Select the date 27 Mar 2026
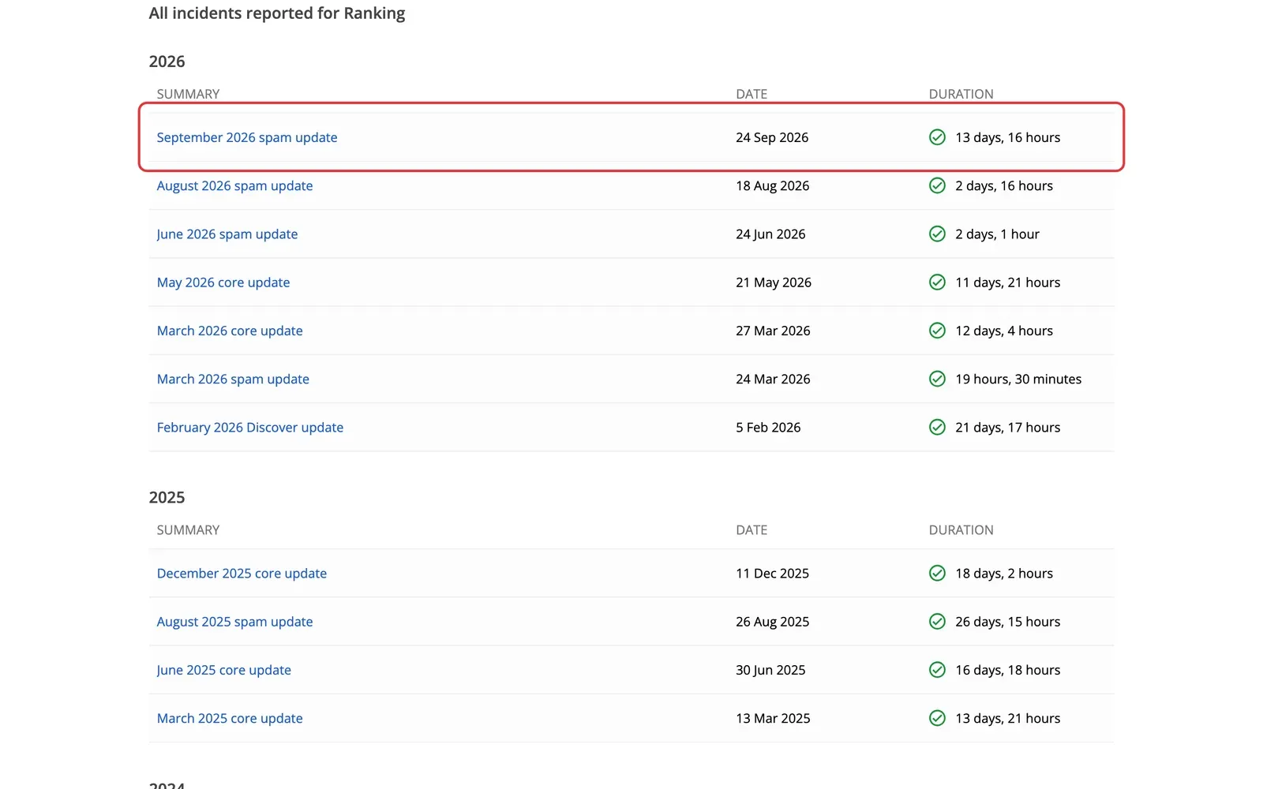The width and height of the screenshot is (1263, 789). [773, 331]
